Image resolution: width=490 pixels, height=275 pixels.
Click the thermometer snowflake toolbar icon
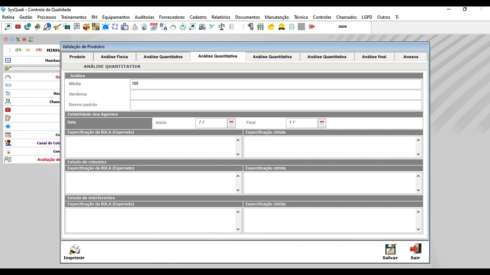click(250, 27)
